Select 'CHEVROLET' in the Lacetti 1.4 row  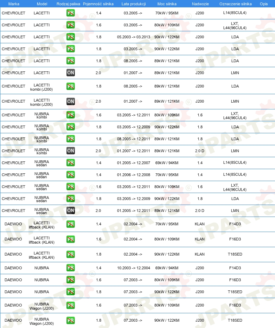click(13, 13)
